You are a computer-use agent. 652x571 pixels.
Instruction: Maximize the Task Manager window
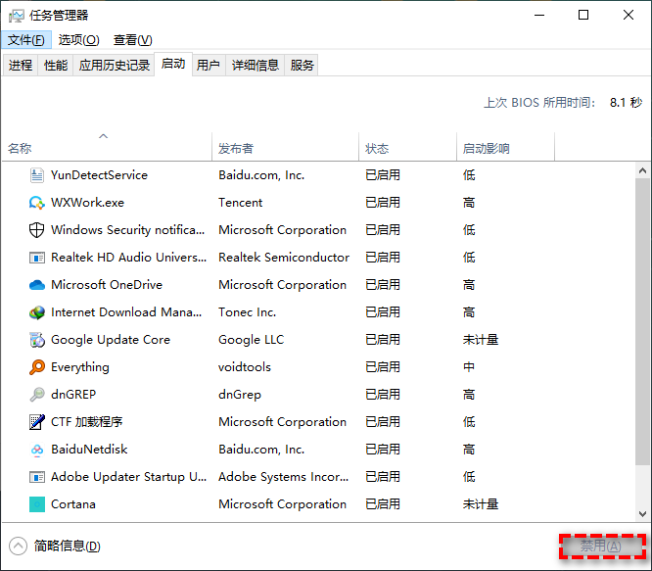coord(583,16)
